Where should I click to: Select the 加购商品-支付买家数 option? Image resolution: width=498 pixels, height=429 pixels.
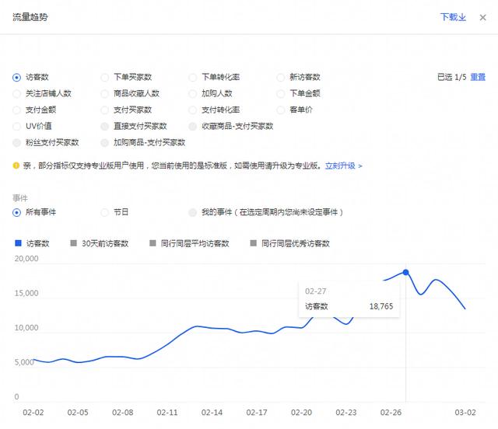[x=104, y=142]
